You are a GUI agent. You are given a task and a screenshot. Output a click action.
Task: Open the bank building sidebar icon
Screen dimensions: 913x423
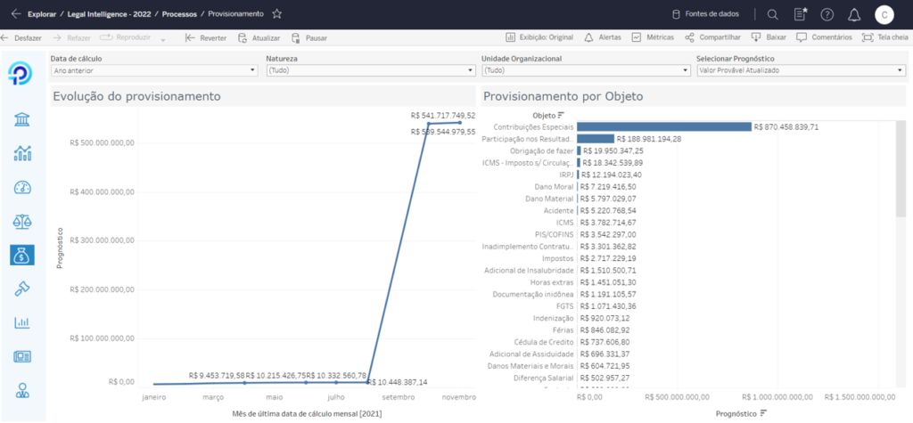[22, 120]
